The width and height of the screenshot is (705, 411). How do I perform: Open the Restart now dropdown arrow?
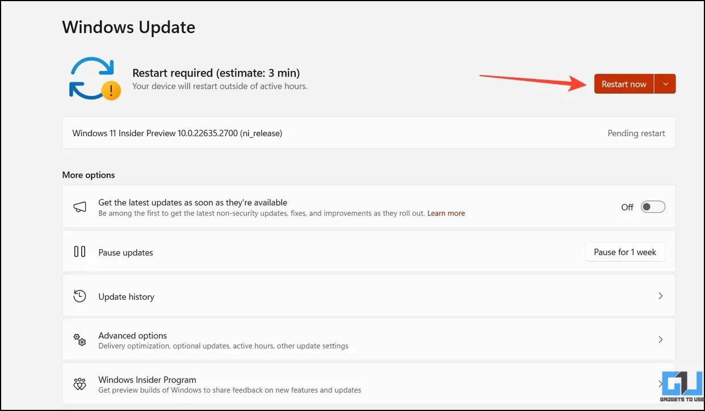665,84
